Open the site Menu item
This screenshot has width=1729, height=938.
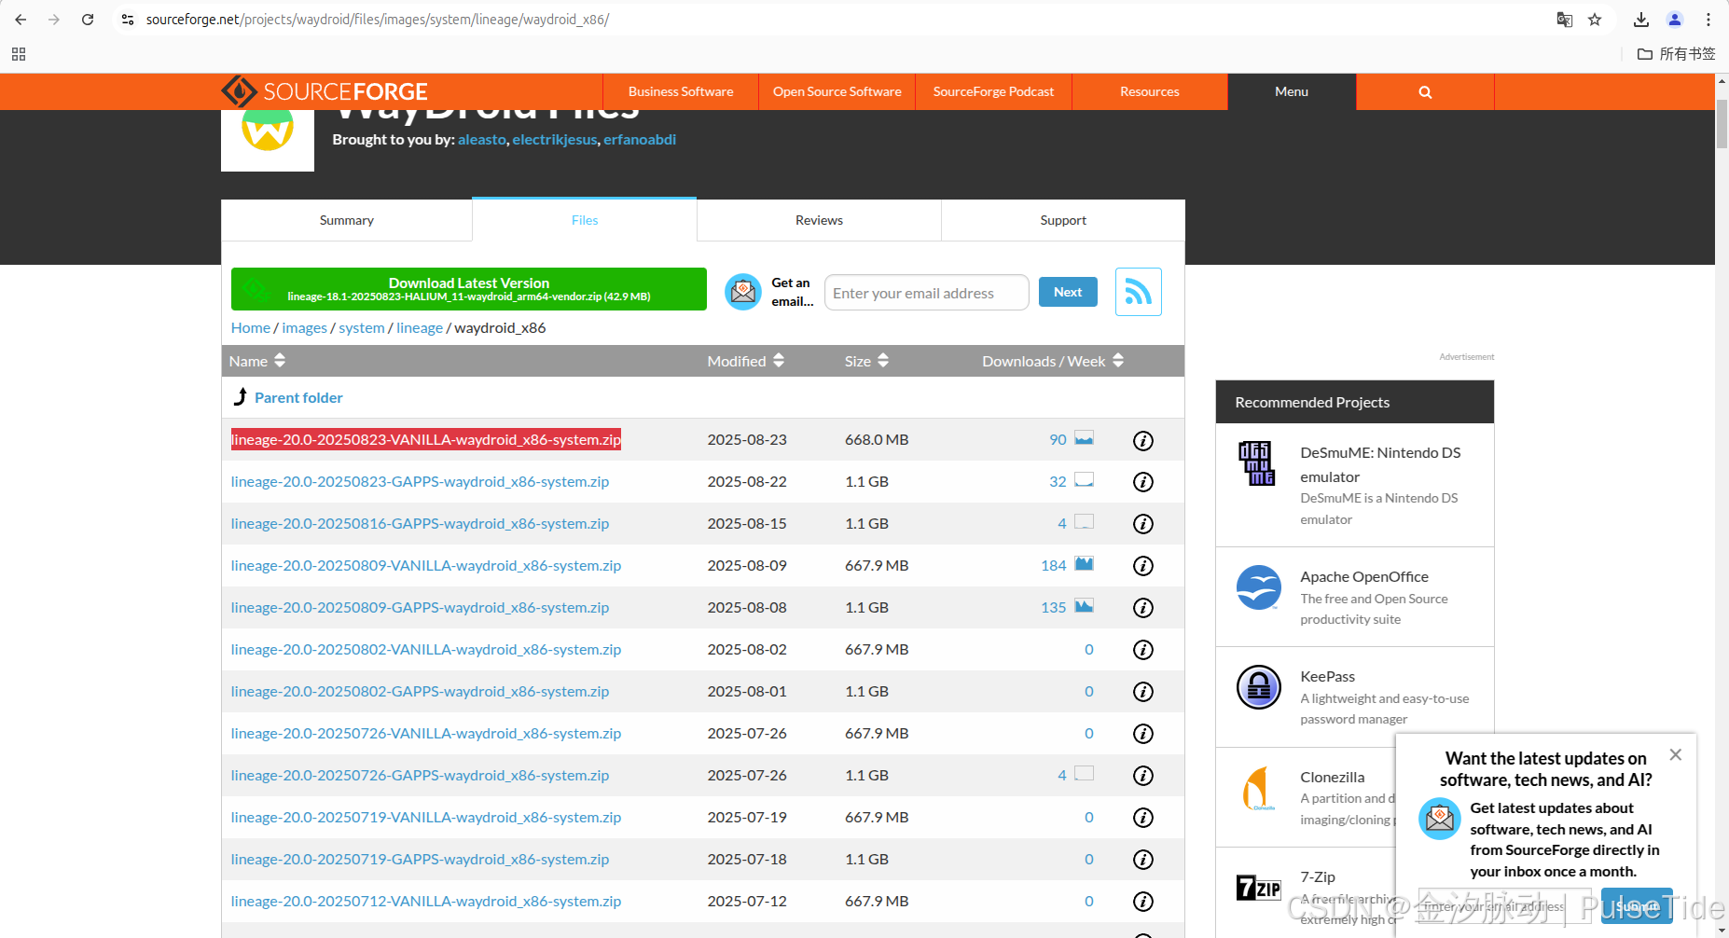[1292, 92]
